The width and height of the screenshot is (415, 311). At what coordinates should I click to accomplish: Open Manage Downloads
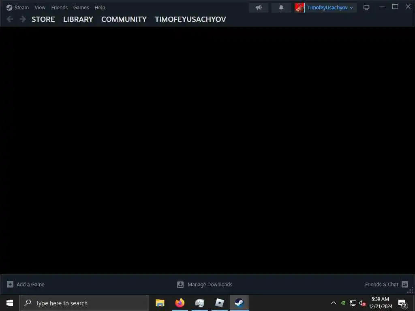[210, 285]
